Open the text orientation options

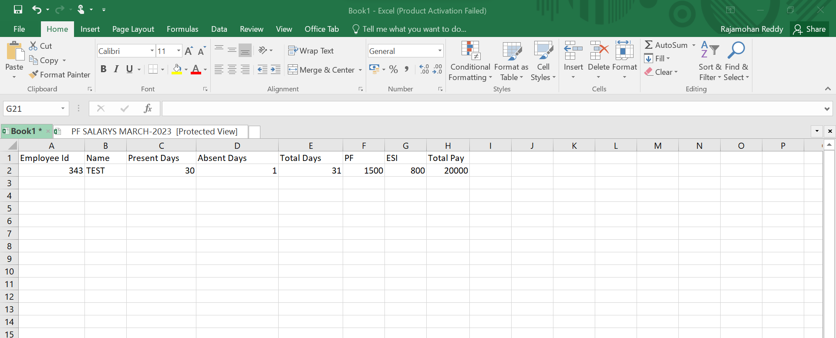[265, 50]
